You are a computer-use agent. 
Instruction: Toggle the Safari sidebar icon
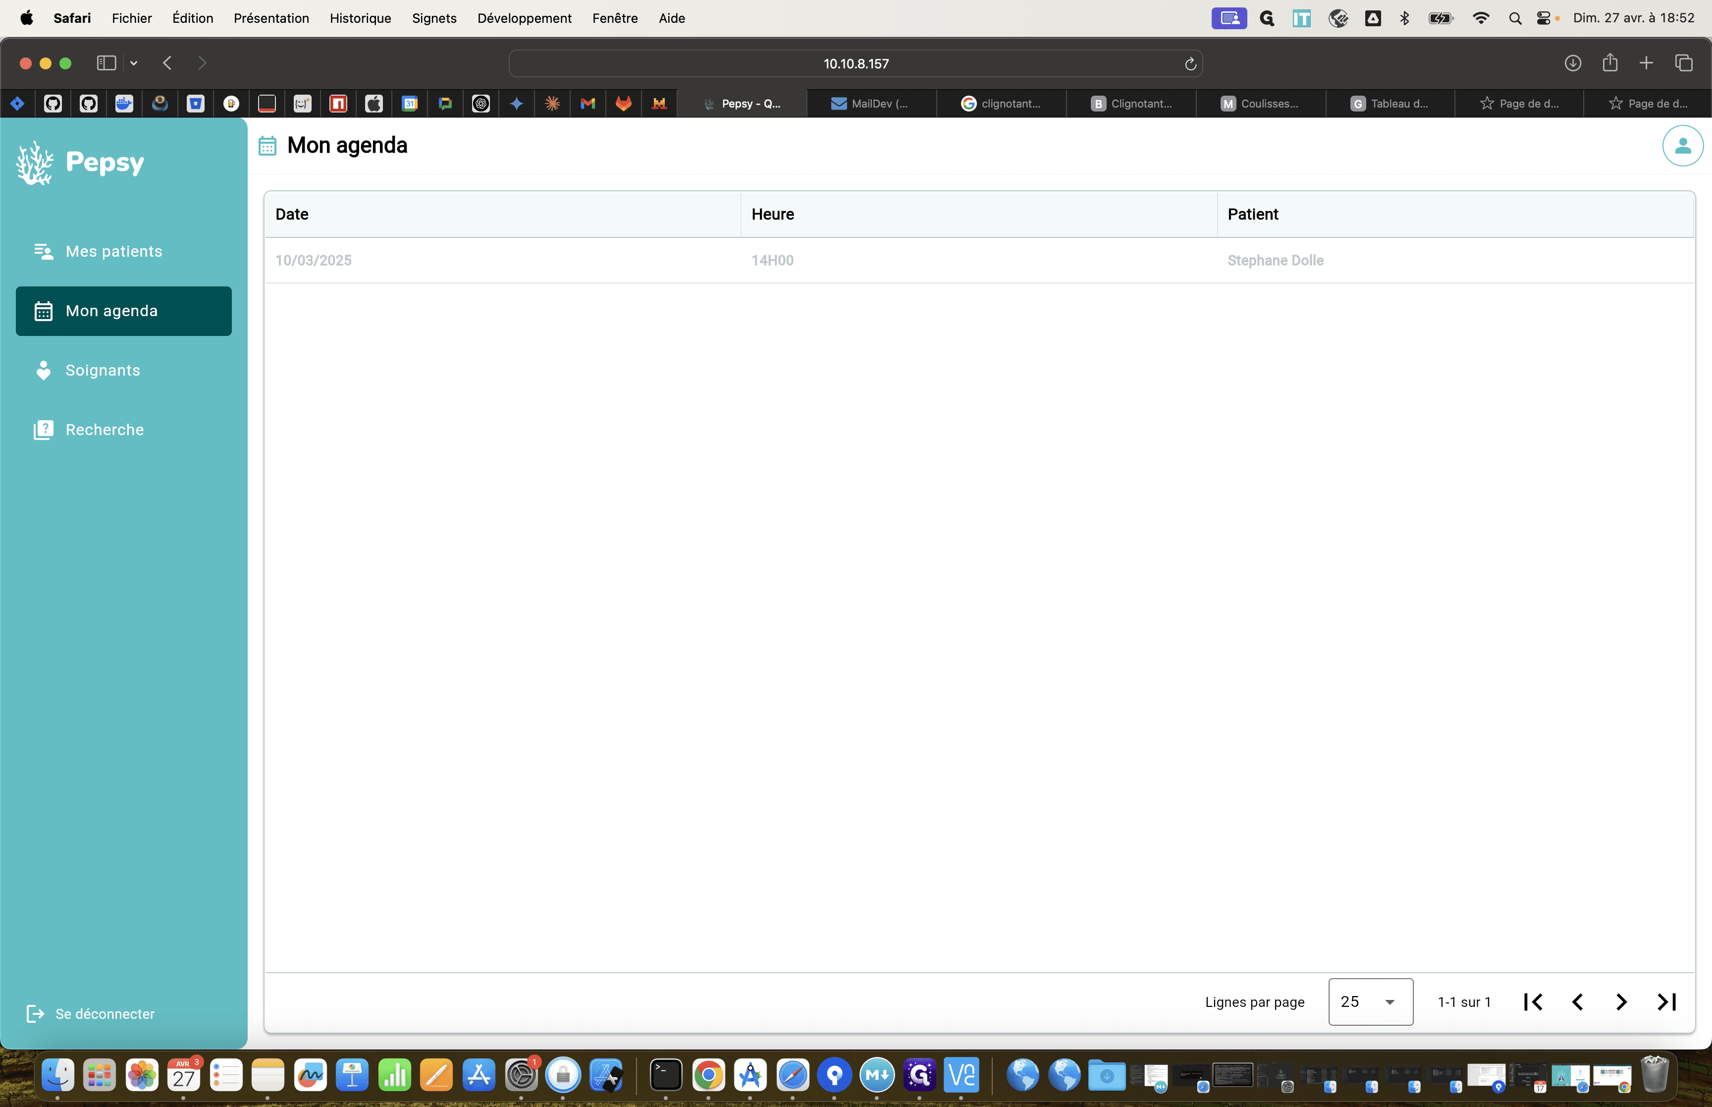[107, 63]
